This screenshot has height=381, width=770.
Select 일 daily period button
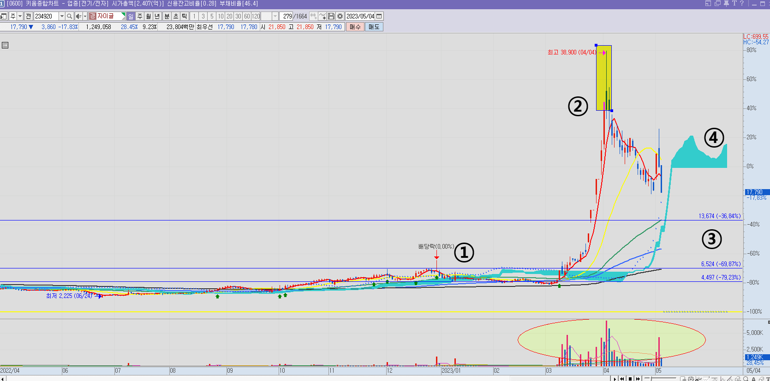point(131,16)
